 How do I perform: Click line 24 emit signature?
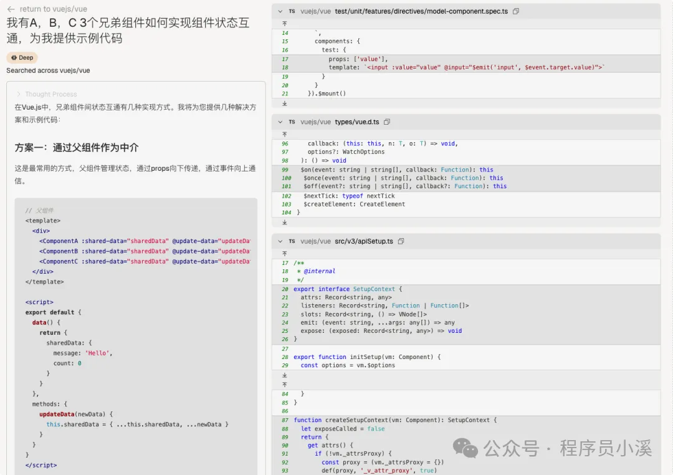point(378,322)
